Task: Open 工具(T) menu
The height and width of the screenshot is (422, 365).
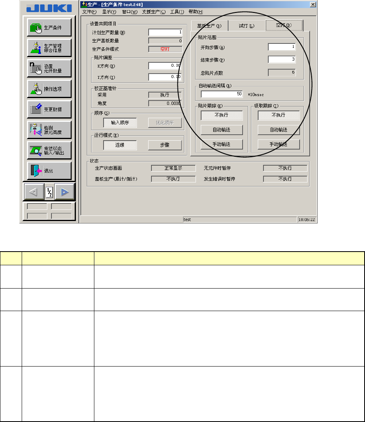Action: point(177,12)
